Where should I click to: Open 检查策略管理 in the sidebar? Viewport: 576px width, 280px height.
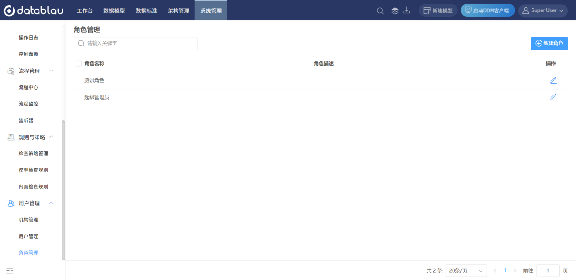pyautogui.click(x=33, y=154)
